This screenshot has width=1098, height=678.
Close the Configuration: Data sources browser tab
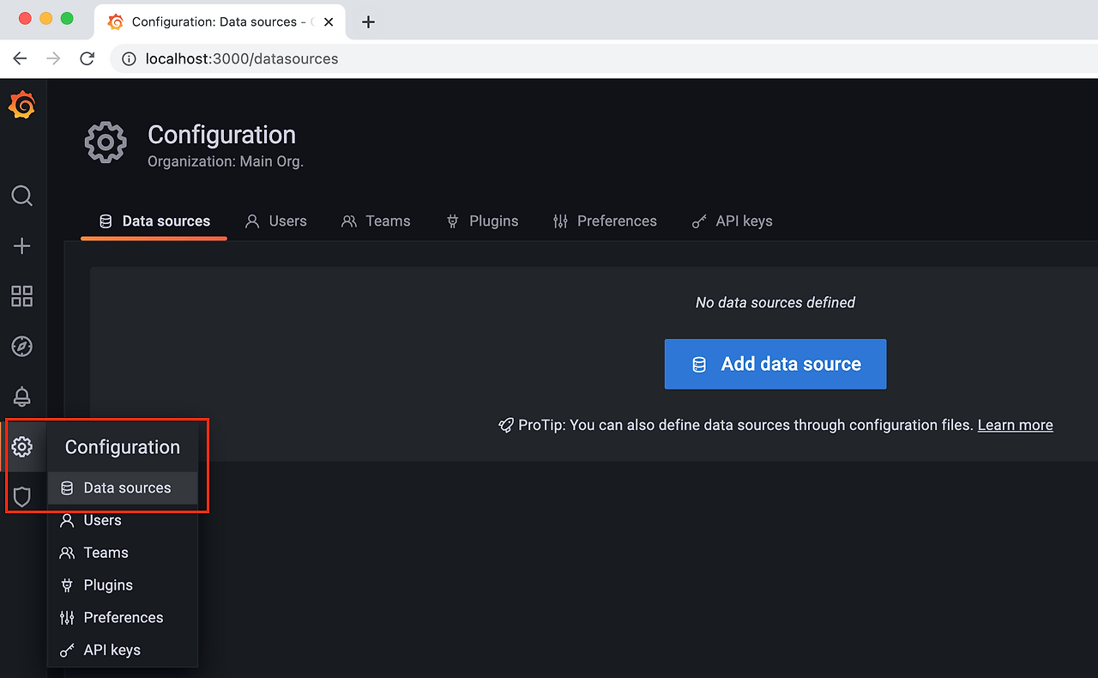tap(329, 22)
